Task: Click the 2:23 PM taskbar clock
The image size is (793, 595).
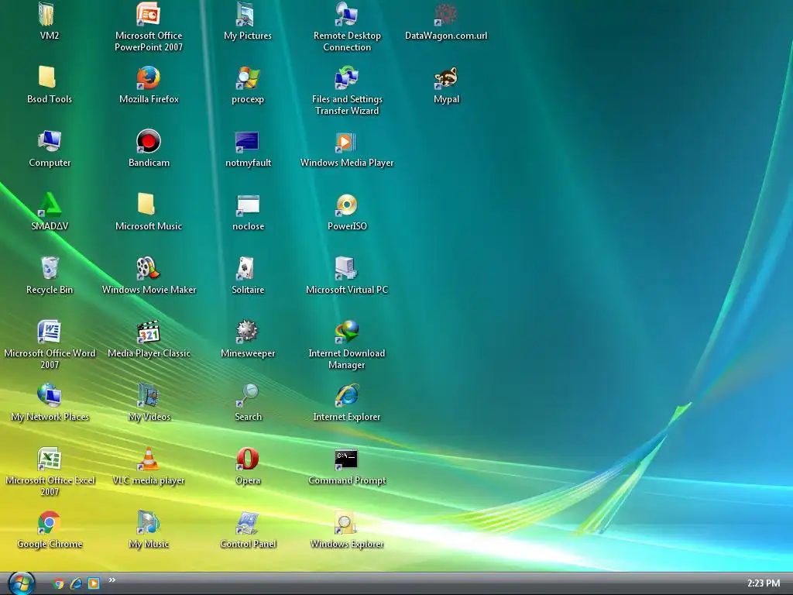Action: coord(763,583)
